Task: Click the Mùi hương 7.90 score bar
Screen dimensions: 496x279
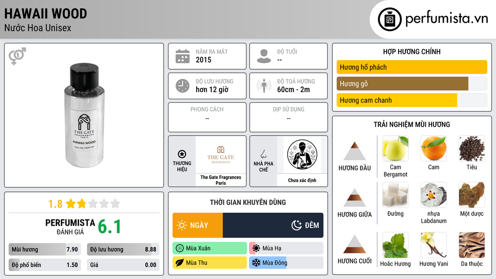Action: (x=45, y=249)
